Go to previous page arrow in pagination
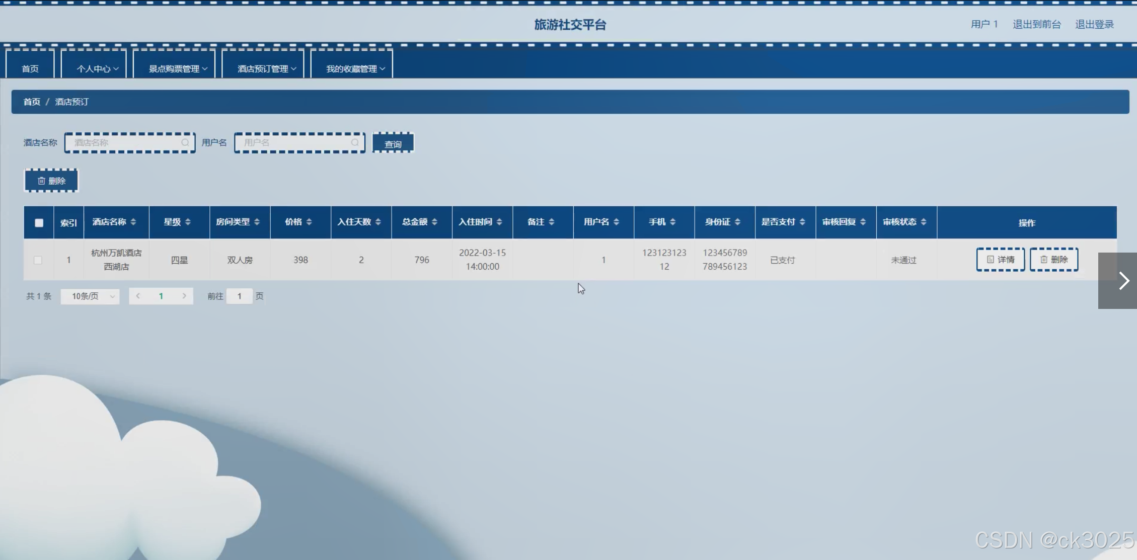 tap(138, 296)
